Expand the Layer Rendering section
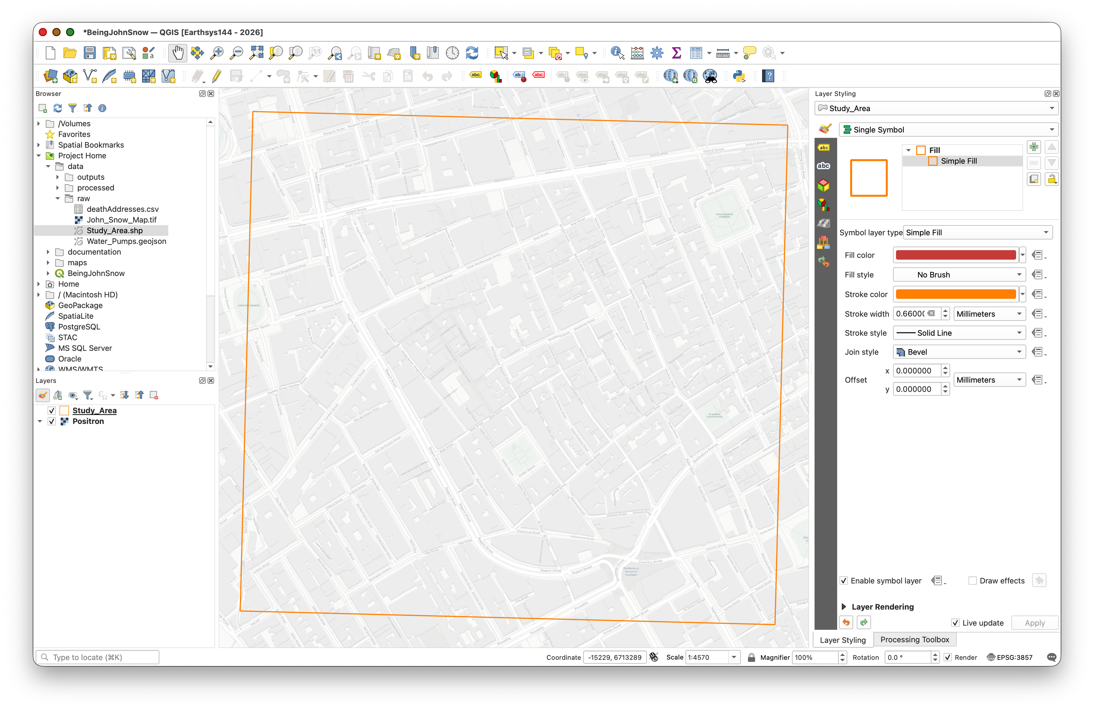The height and width of the screenshot is (710, 1094). (844, 607)
